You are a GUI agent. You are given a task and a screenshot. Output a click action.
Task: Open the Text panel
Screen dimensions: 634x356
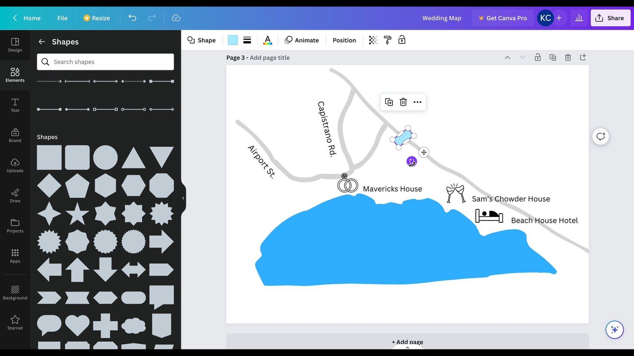[15, 105]
